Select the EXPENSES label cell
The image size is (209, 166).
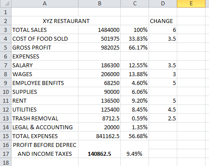coord(45,56)
